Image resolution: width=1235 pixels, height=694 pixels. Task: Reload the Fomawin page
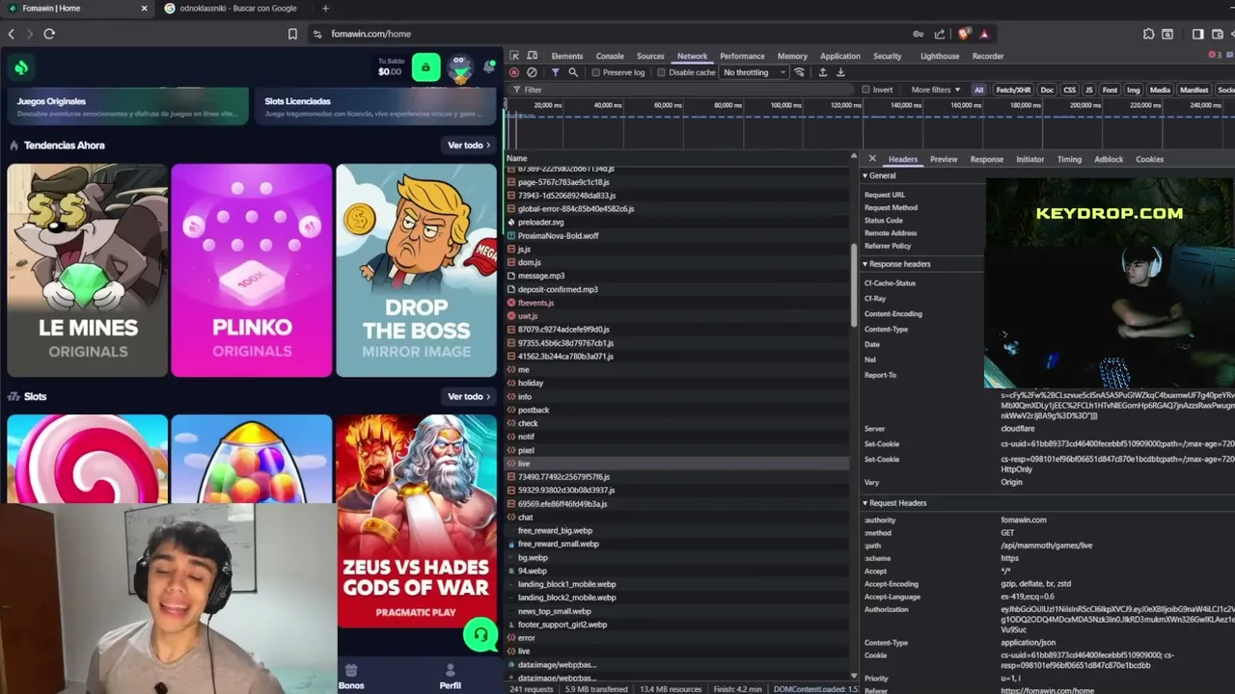coord(49,34)
